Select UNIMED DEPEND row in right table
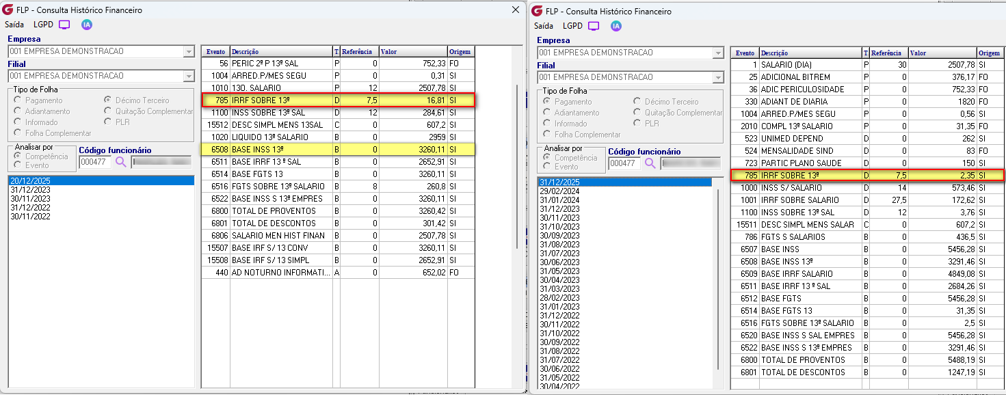Image resolution: width=1006 pixels, height=395 pixels. click(x=866, y=139)
